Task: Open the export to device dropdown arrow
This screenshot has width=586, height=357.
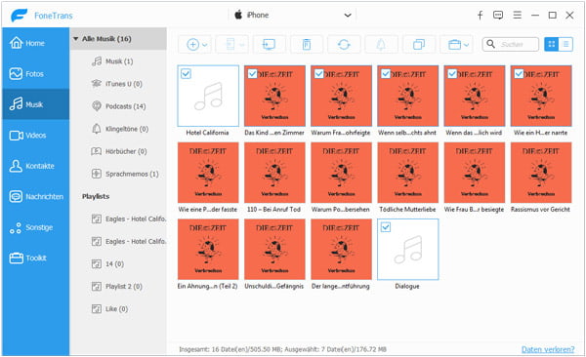Action: [242, 45]
